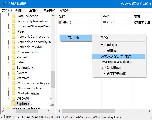
Task: Click the safer folder icon
Action: [x=13, y=62]
